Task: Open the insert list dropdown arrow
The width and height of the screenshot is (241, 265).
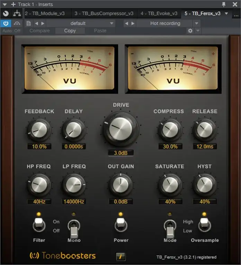Action: (226, 13)
